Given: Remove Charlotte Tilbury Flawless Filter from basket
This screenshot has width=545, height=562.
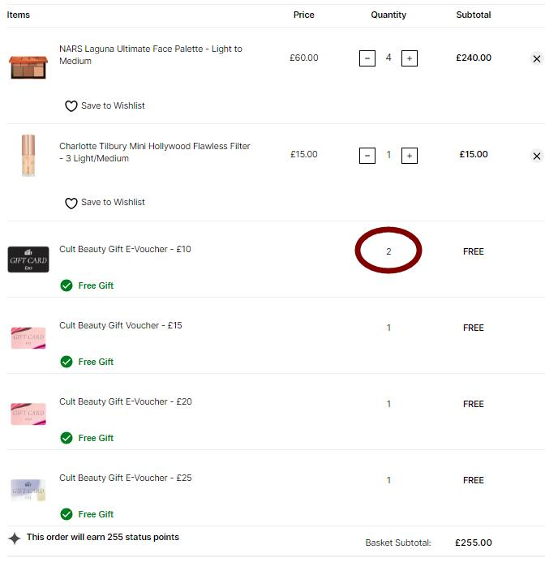Looking at the screenshot, I should click(536, 156).
